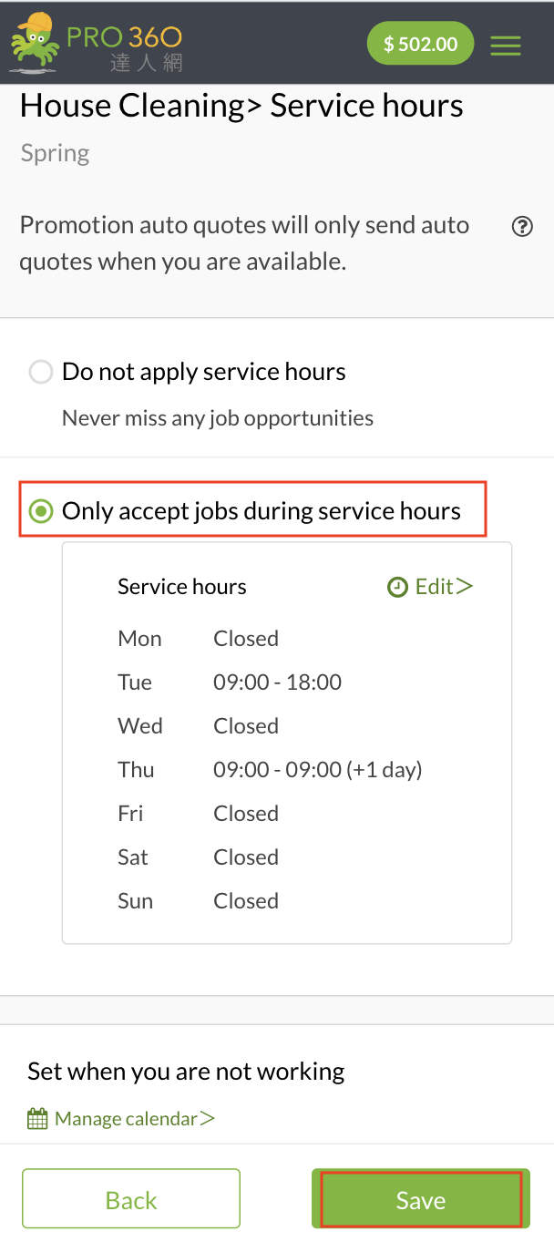Click the chevron after Manage calendar

coord(208,1118)
